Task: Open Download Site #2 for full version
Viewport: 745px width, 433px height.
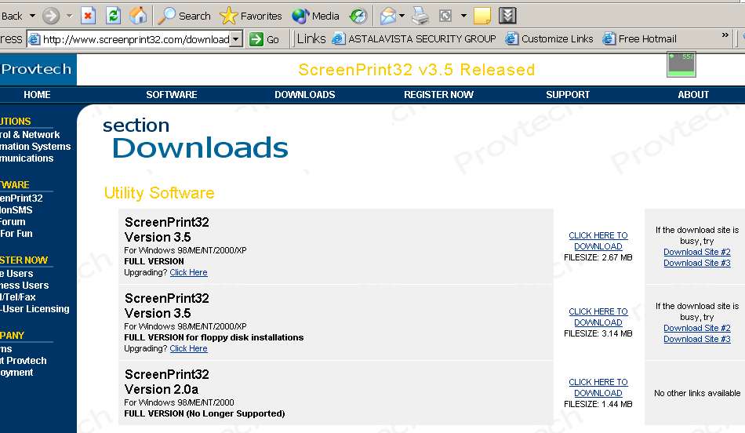Action: tap(697, 252)
